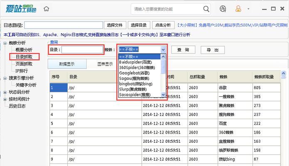
Task: Select 目录抓取 in the tree
Action: click(24, 57)
